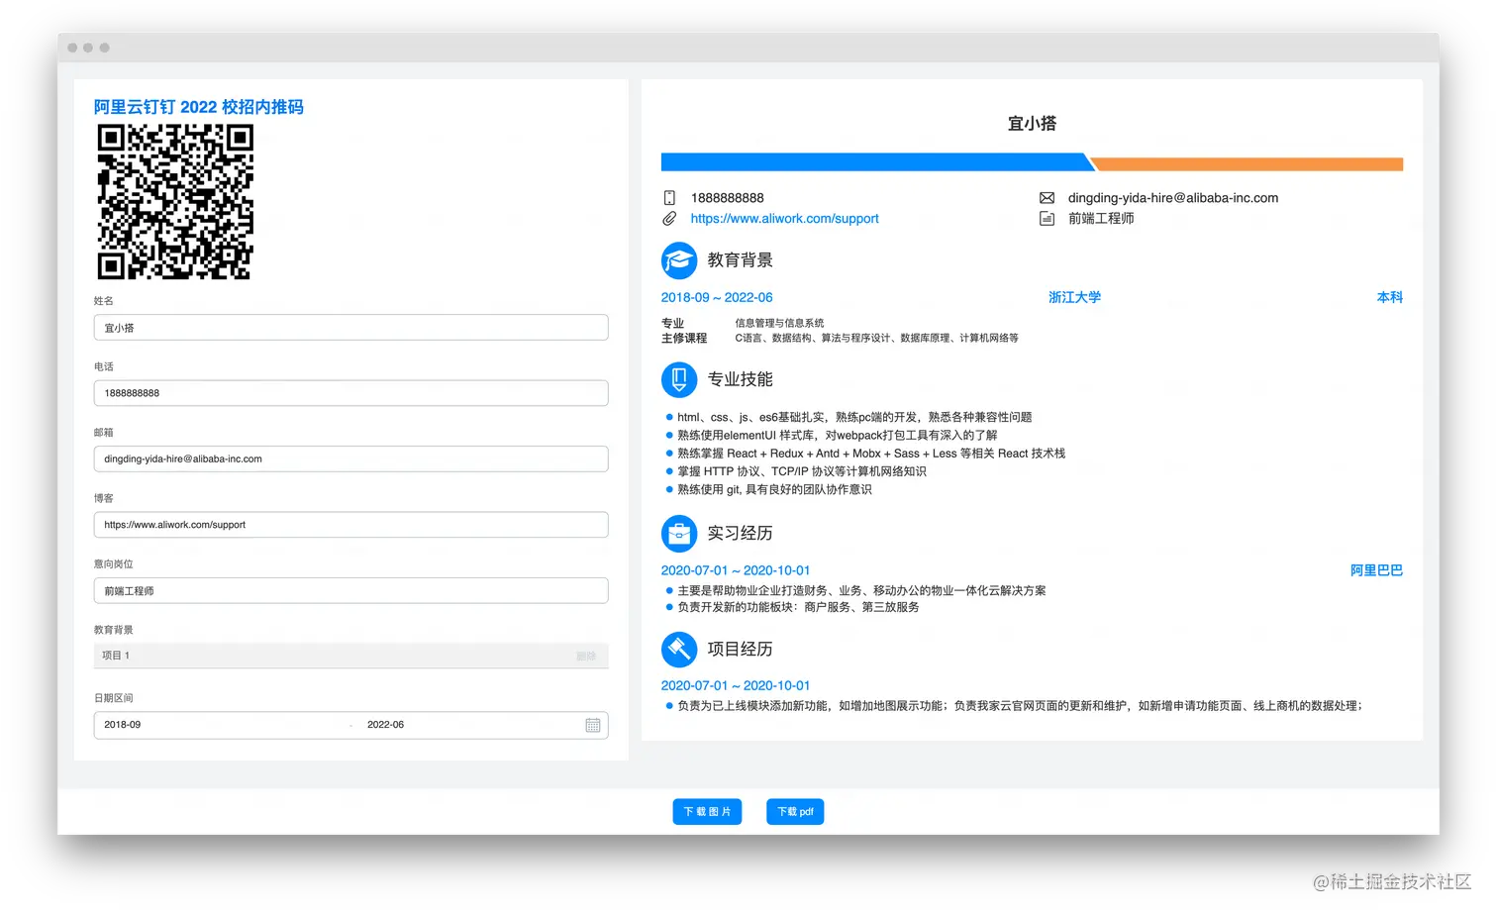
Task: Click inside the 姓名 input field
Action: (x=350, y=327)
